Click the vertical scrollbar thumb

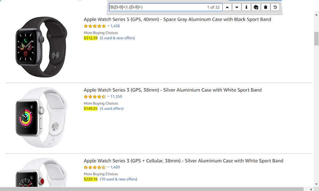tap(316, 39)
